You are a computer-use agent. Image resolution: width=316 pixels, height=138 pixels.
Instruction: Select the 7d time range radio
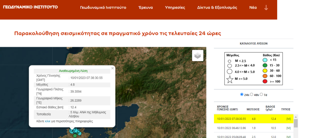click(261, 94)
